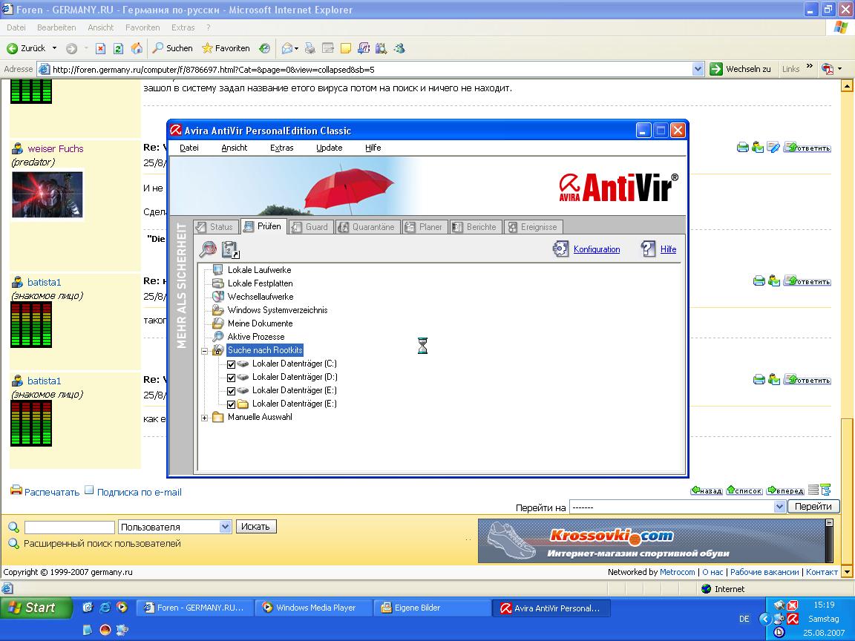Click the Aktive Prozesse magnifier icon in tree

(x=218, y=337)
